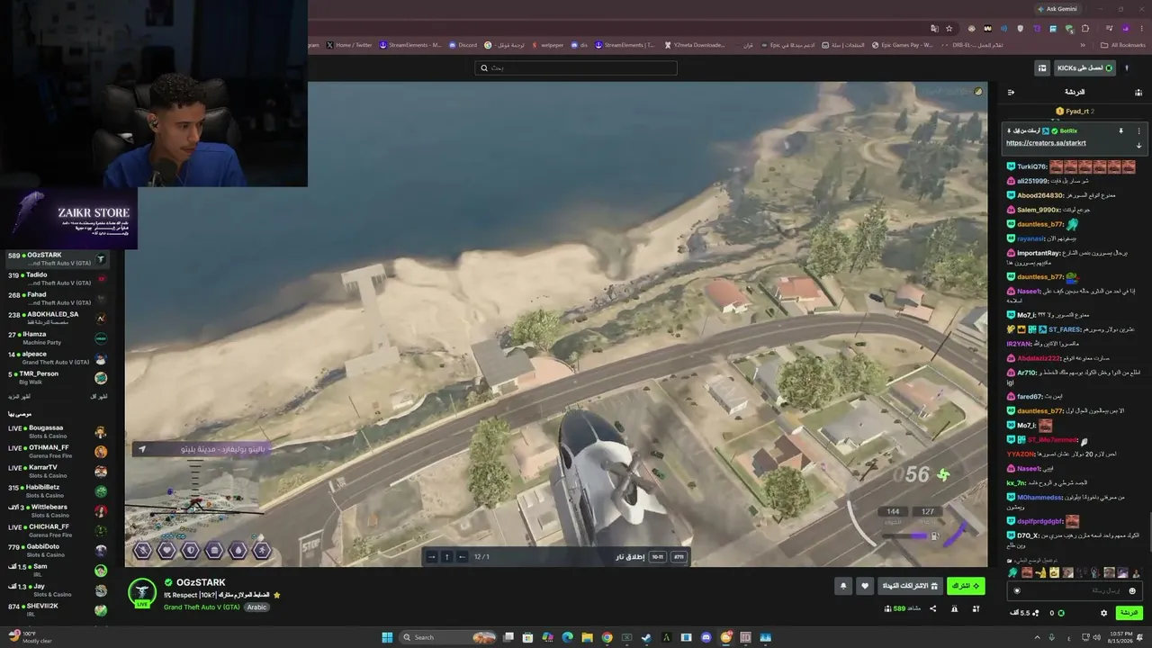
Task: Click the share icon under the stream
Action: click(x=932, y=609)
